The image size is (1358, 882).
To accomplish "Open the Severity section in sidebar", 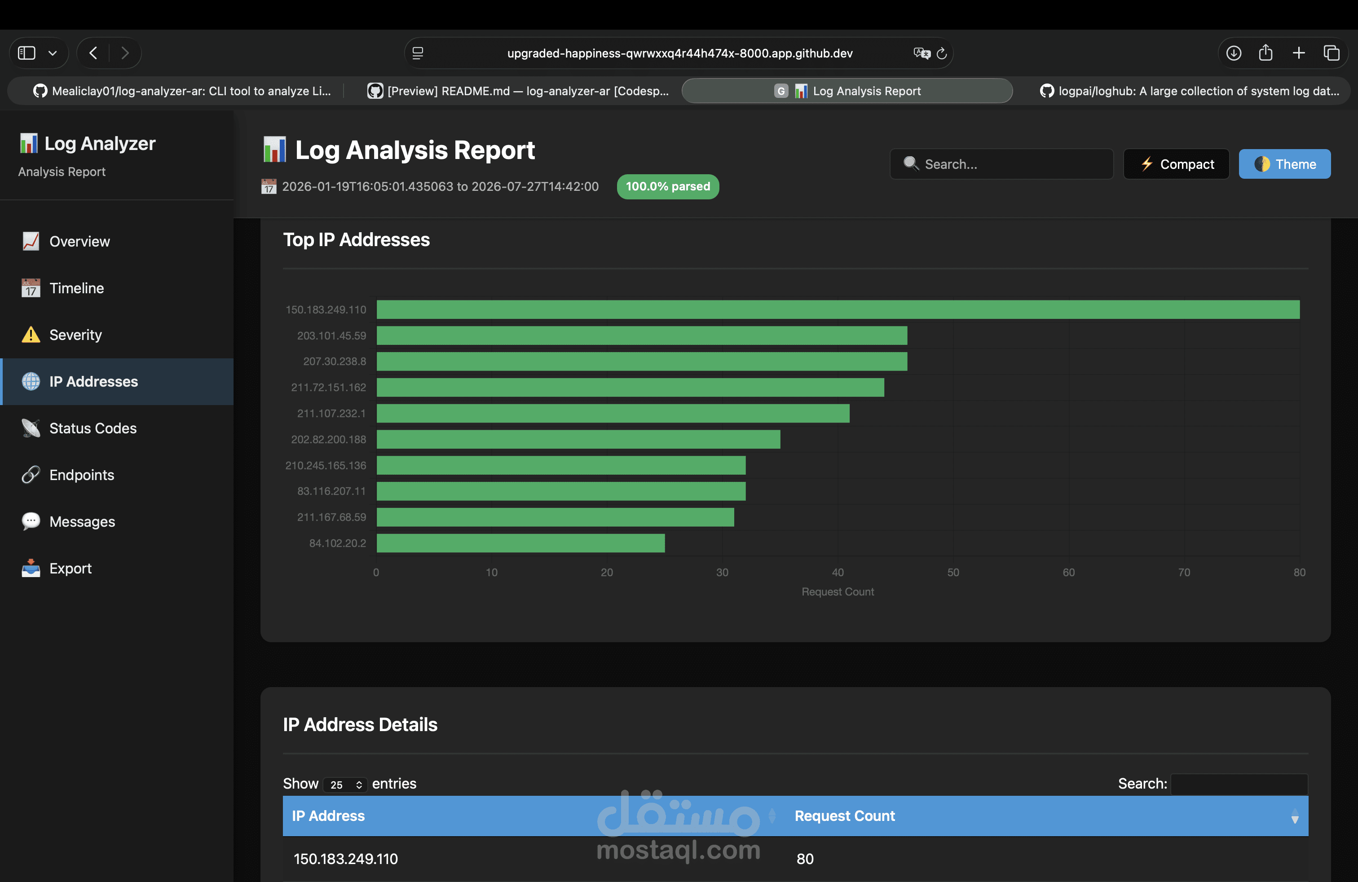I will coord(75,335).
